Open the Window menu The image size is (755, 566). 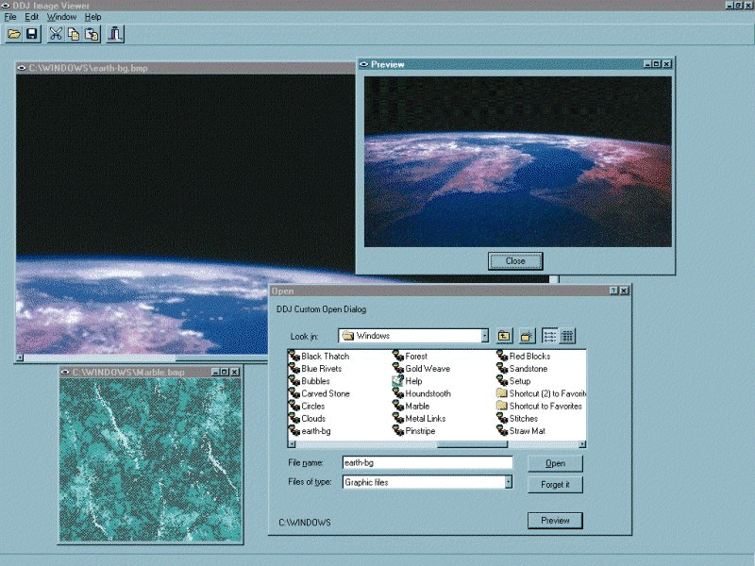tap(61, 17)
